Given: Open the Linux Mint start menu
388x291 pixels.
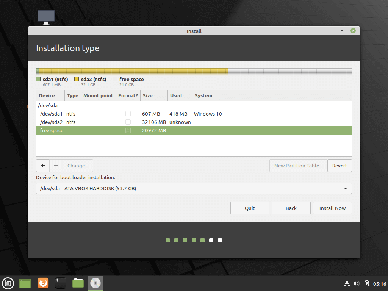Looking at the screenshot, I should [8, 283].
